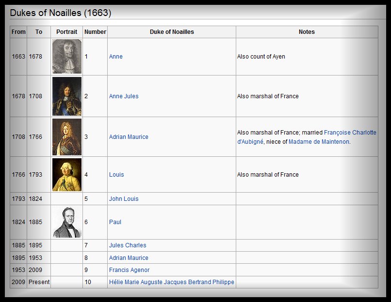
Task: Click the To year 1824 in John Louis row
Action: click(x=35, y=199)
